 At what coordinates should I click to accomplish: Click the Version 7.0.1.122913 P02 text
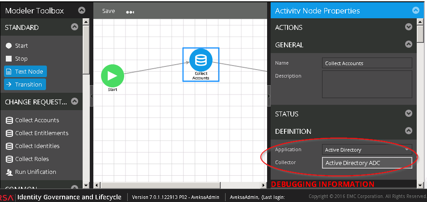176,198
